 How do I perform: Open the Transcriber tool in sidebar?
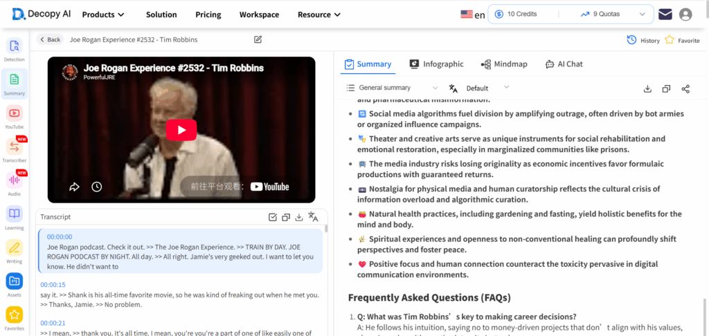(x=14, y=151)
